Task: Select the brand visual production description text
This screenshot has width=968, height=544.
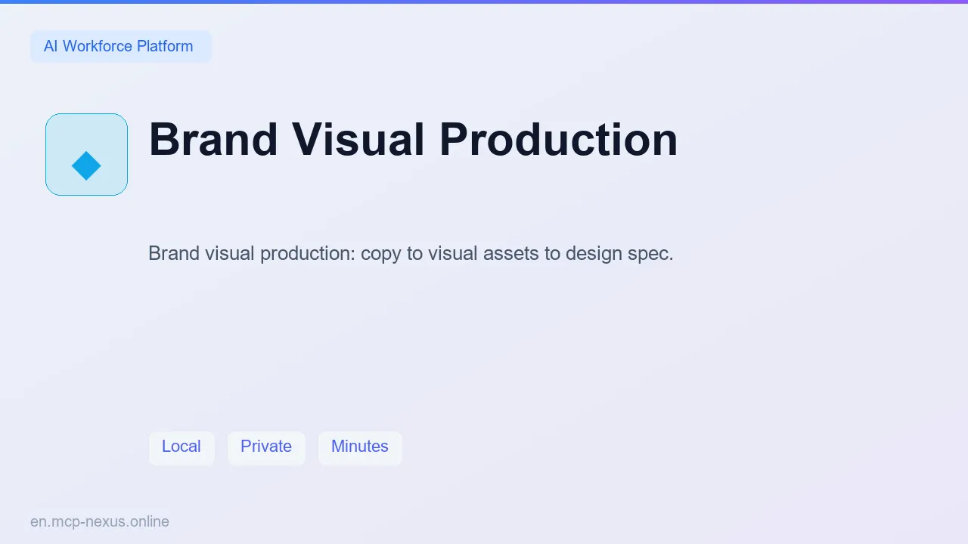Action: [x=411, y=253]
